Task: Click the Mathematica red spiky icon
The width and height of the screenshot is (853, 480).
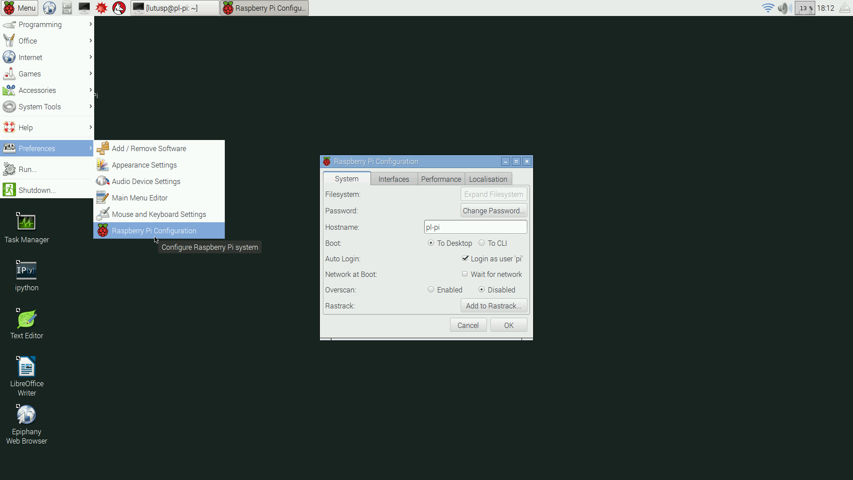Action: click(102, 8)
